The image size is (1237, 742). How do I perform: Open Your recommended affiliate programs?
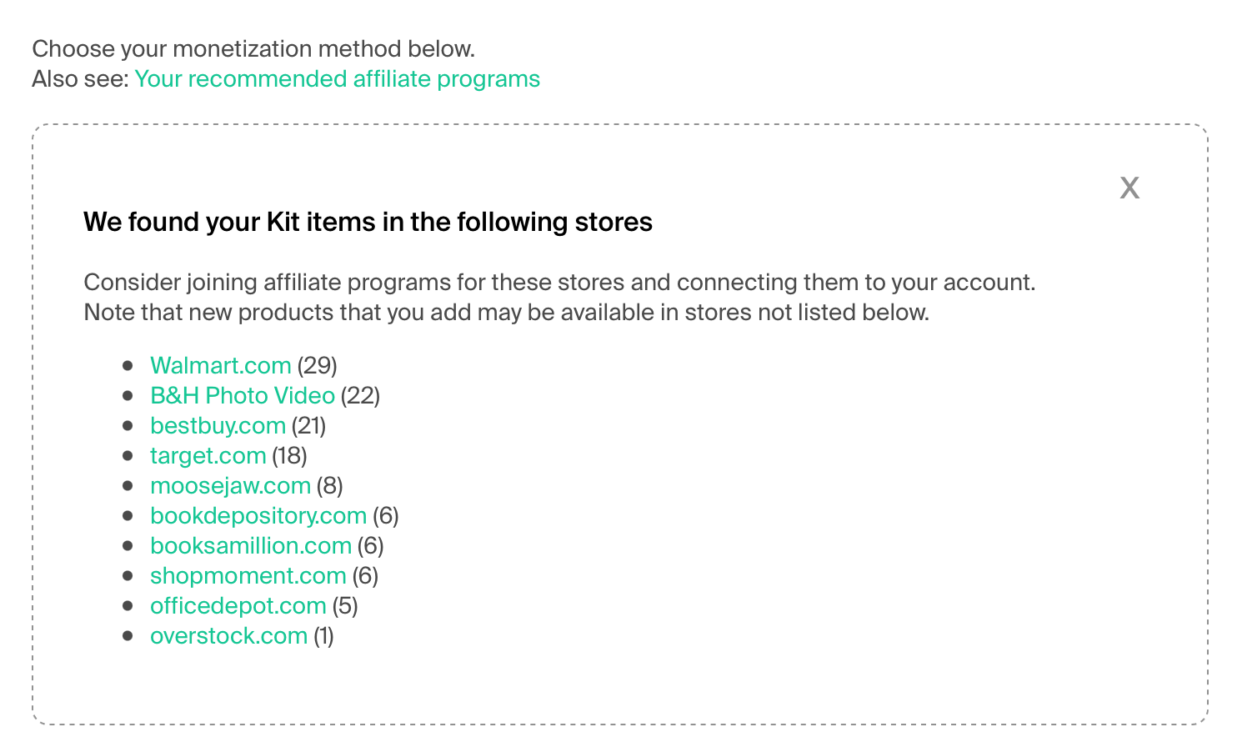337,78
